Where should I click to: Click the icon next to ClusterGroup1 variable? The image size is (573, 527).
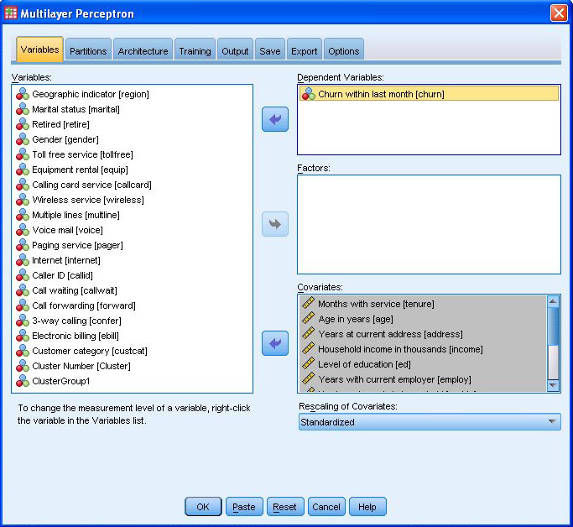click(x=23, y=382)
